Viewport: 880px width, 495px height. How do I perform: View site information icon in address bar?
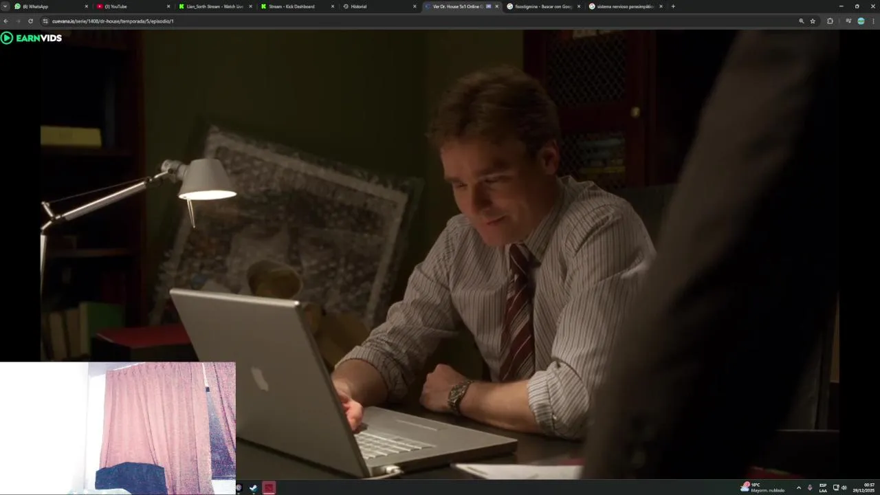point(45,21)
